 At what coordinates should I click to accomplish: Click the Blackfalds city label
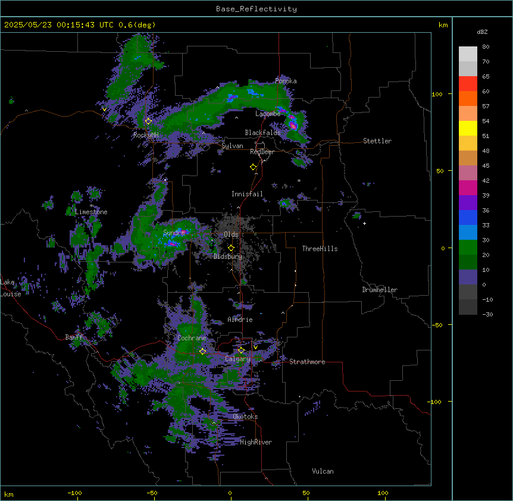(262, 133)
